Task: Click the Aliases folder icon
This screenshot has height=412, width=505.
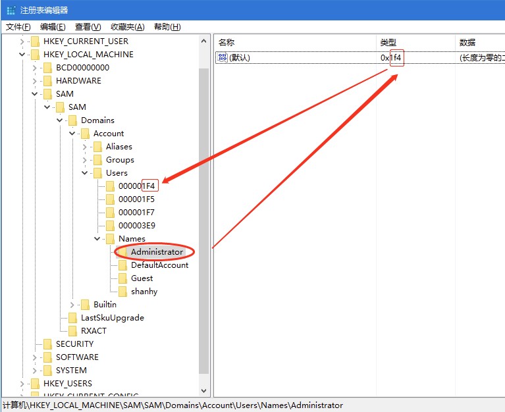Action: (98, 147)
